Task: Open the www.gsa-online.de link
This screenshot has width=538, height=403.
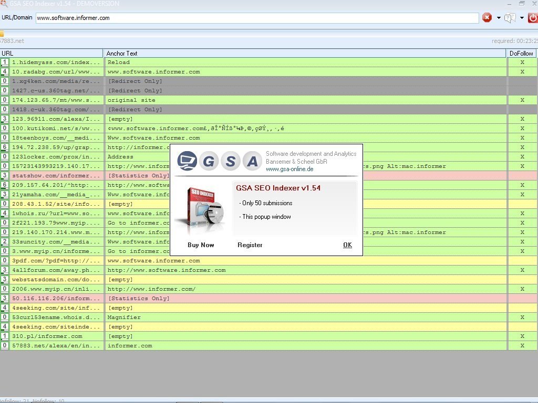Action: pyautogui.click(x=289, y=169)
